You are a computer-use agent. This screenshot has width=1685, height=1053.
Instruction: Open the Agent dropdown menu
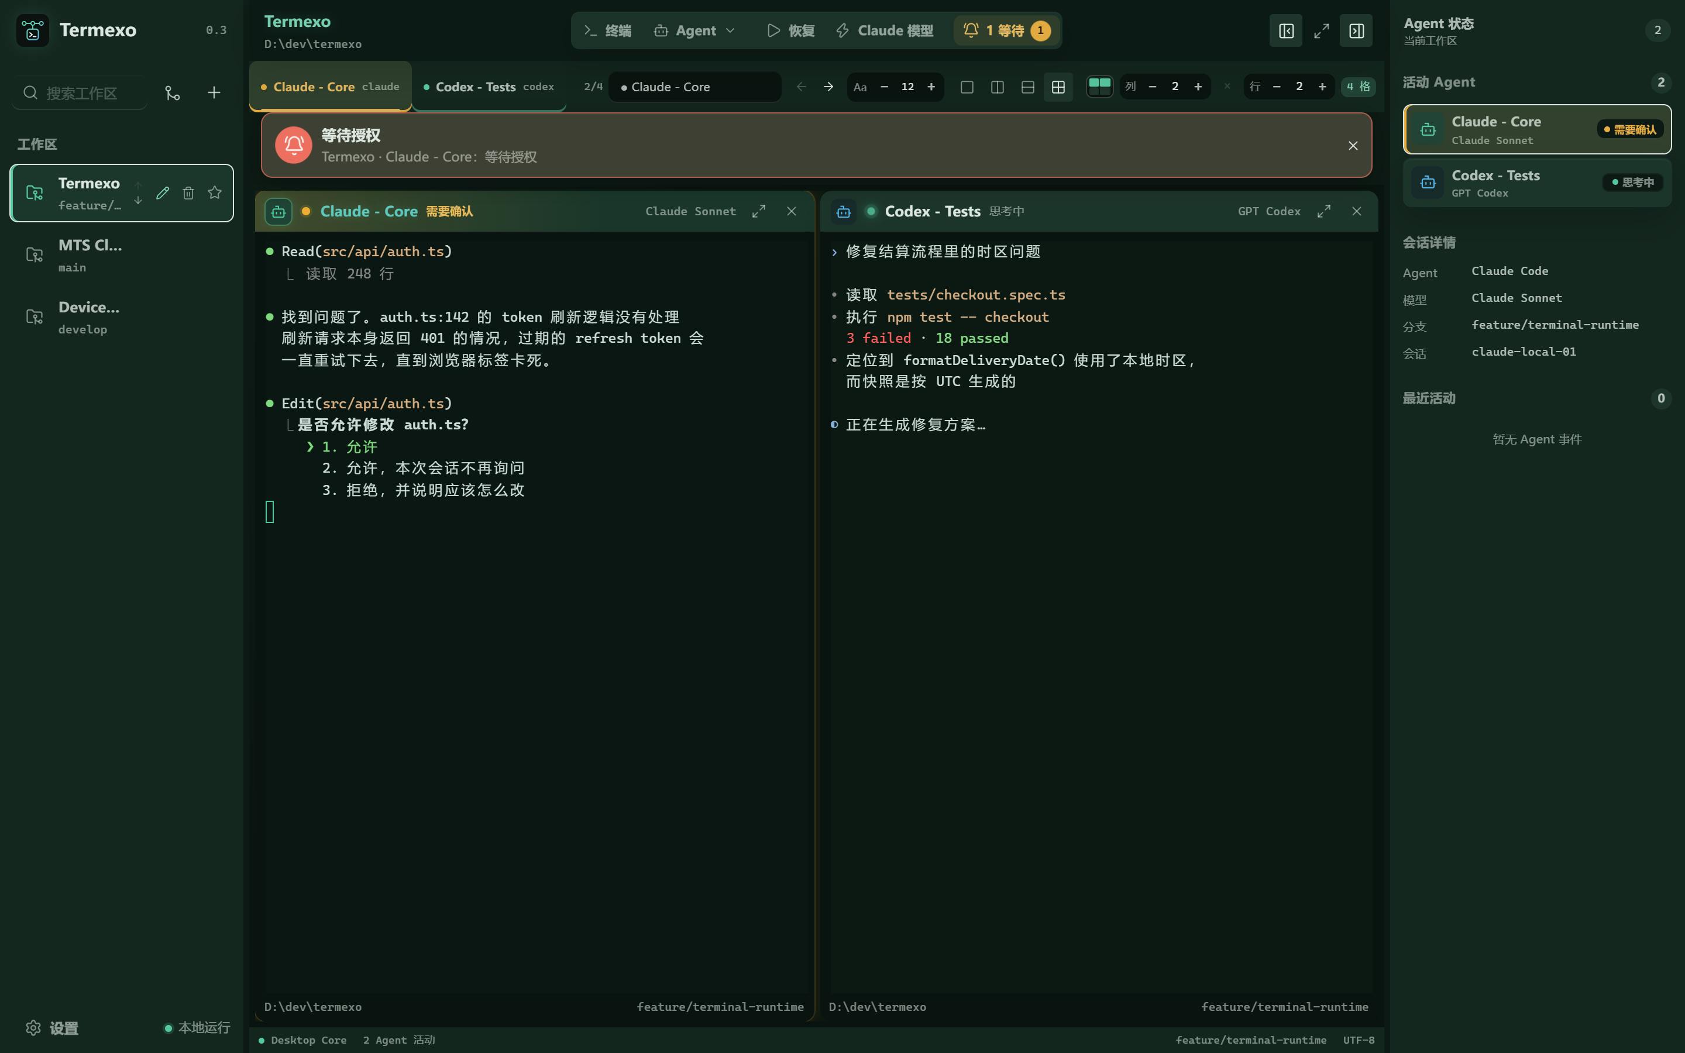coord(695,30)
